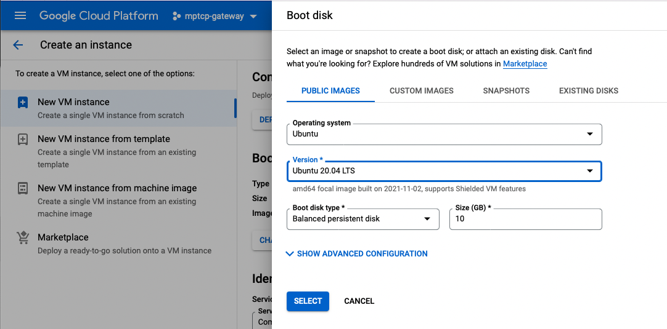
Task: Click the Create an instance heading
Action: (86, 45)
